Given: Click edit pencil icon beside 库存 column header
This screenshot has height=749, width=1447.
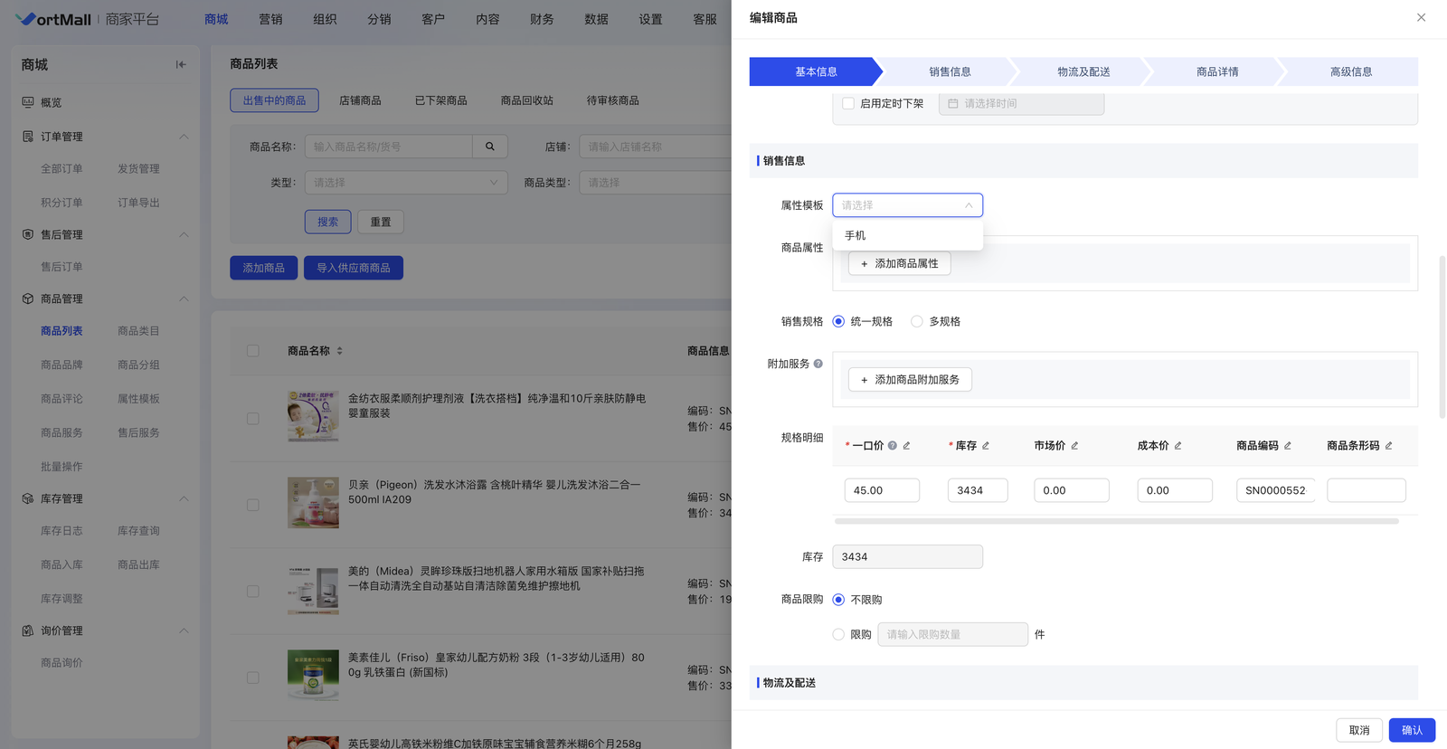Looking at the screenshot, I should pos(986,446).
